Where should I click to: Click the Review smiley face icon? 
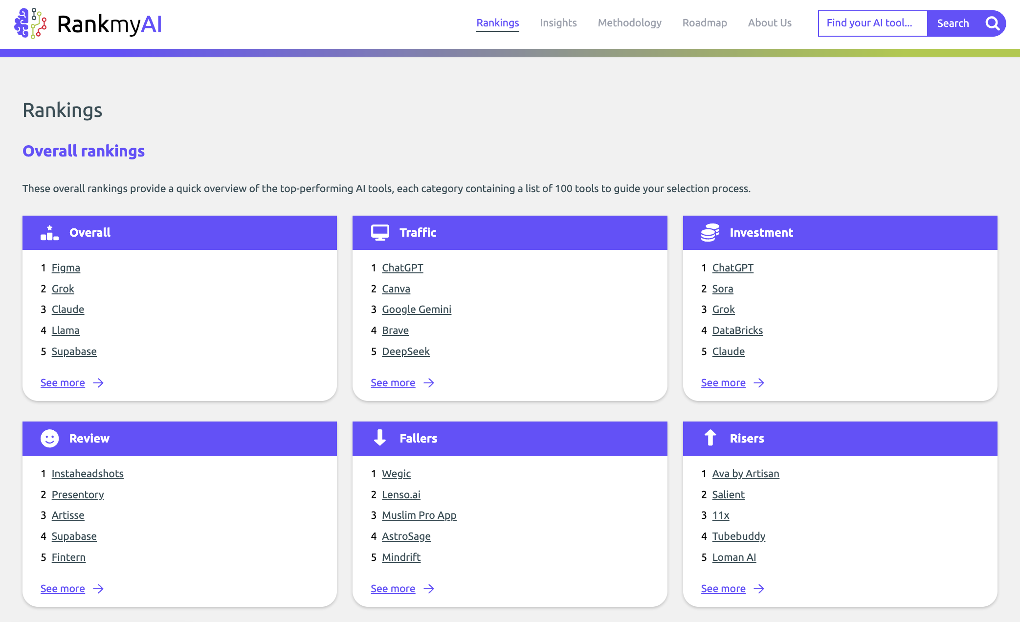pos(49,439)
